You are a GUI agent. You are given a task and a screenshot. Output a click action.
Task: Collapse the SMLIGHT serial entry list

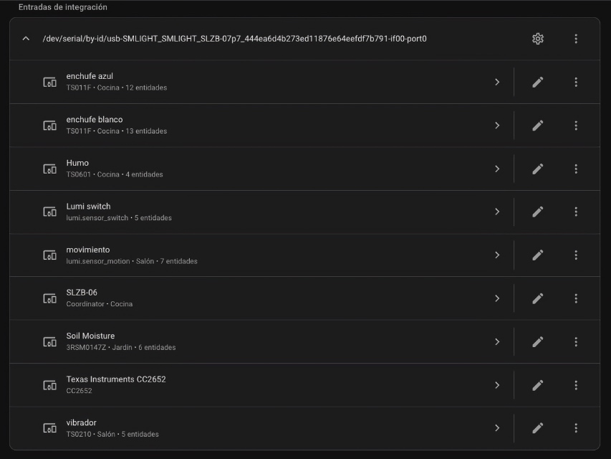pos(26,39)
